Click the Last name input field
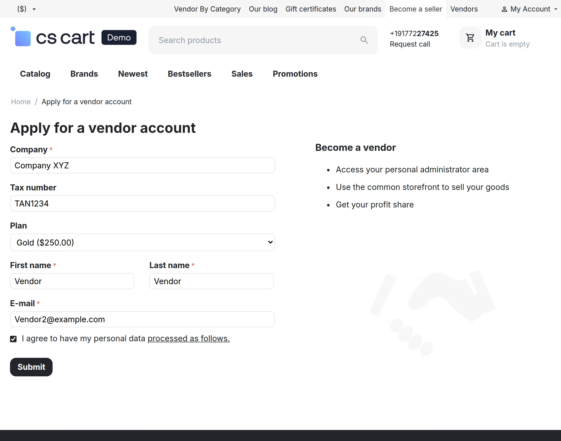 211,281
